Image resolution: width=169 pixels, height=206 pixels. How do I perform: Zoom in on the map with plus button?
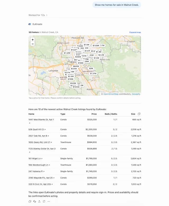pos(32,40)
